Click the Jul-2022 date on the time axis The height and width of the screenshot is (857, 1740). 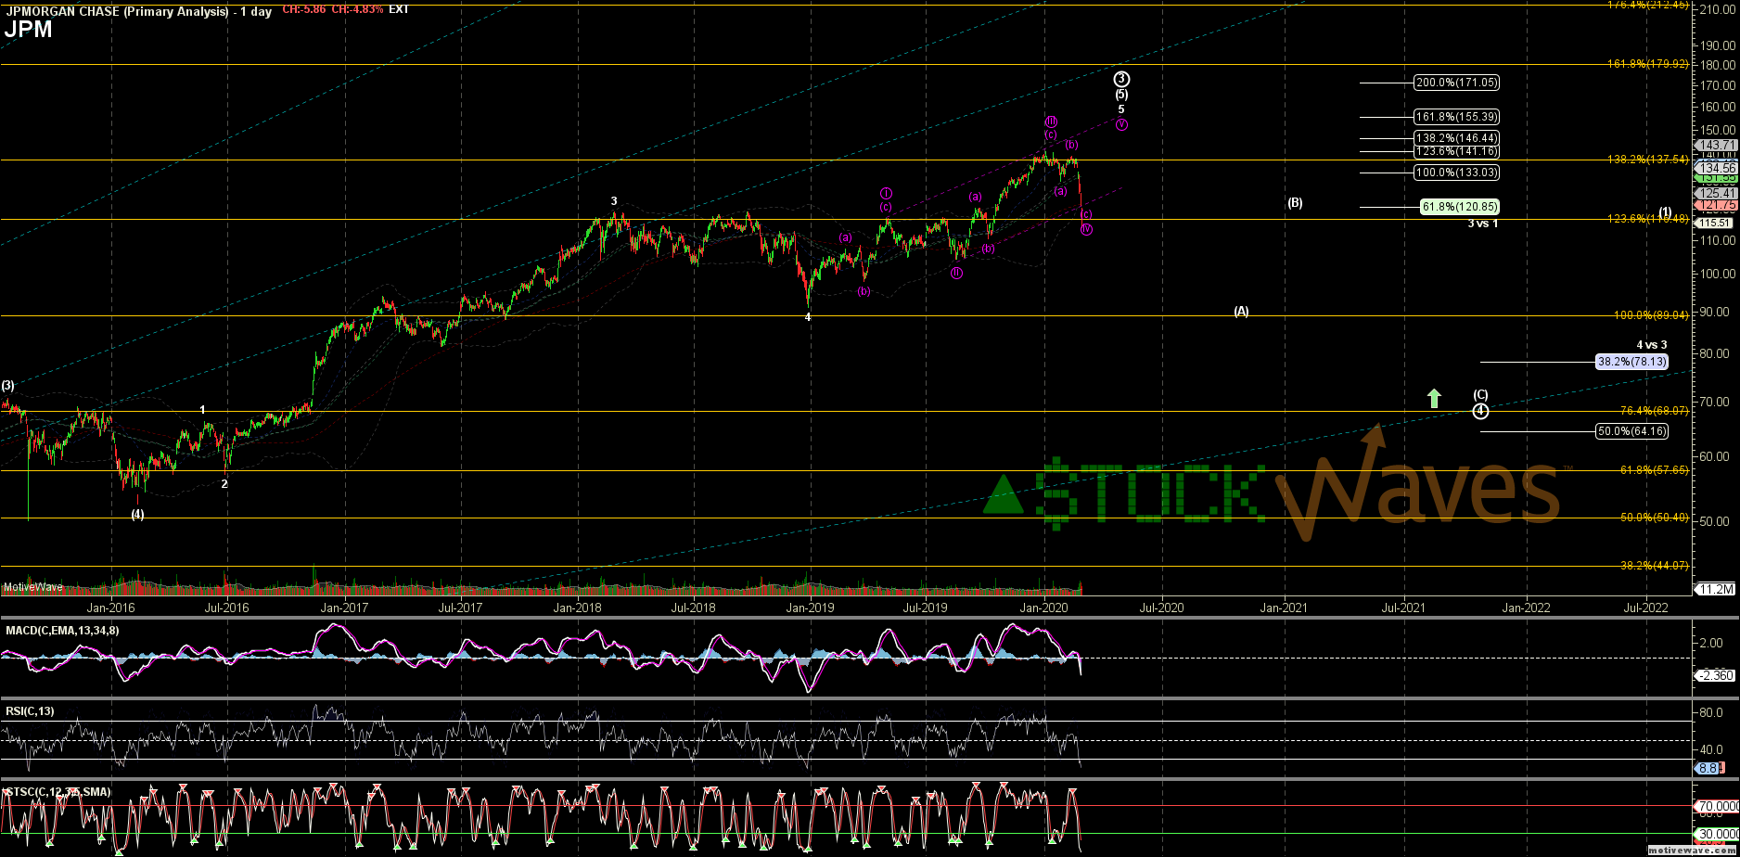tap(1645, 608)
